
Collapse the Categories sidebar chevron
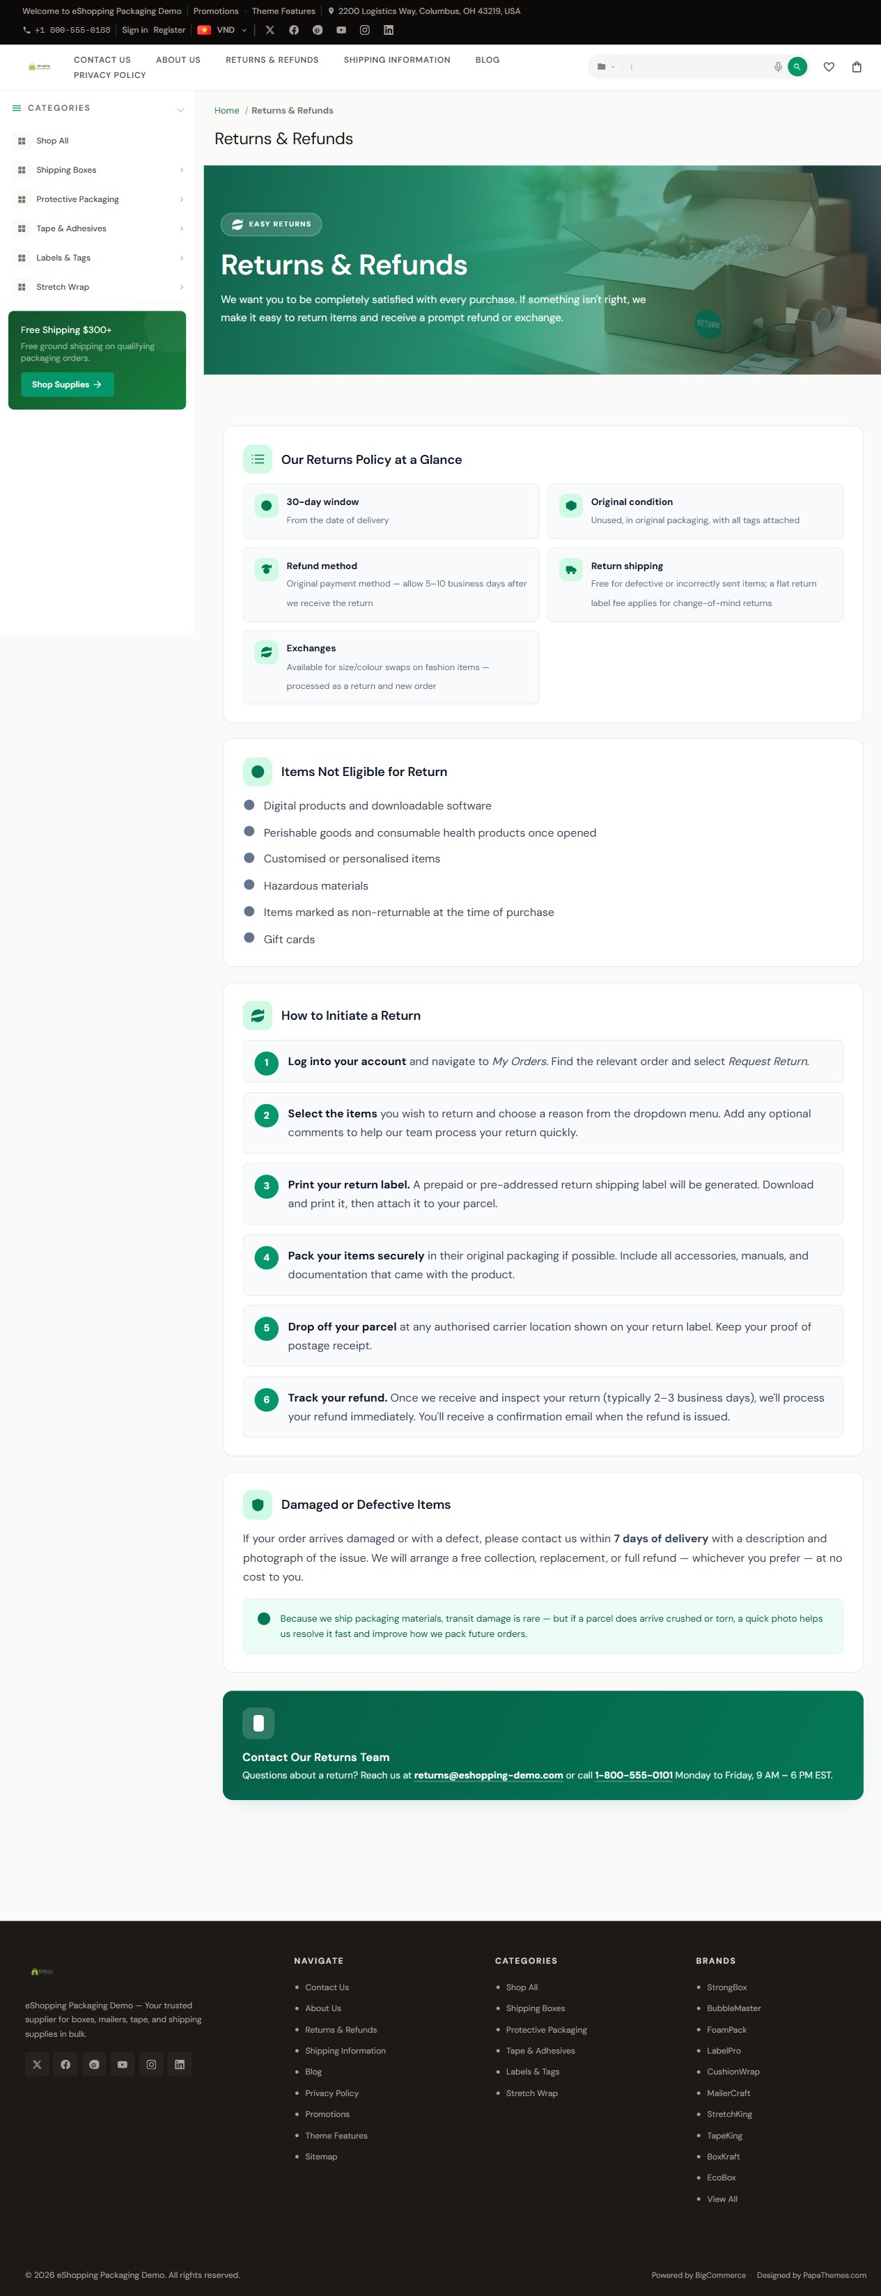(181, 109)
